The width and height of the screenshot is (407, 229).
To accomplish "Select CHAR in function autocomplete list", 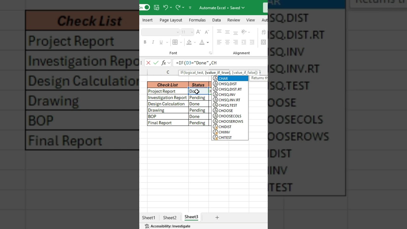I will pyautogui.click(x=230, y=79).
